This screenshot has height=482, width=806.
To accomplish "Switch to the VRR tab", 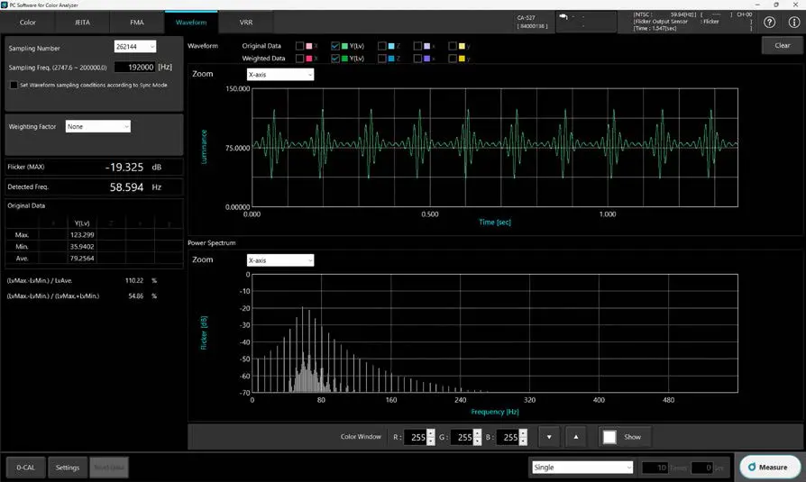I will (x=245, y=22).
